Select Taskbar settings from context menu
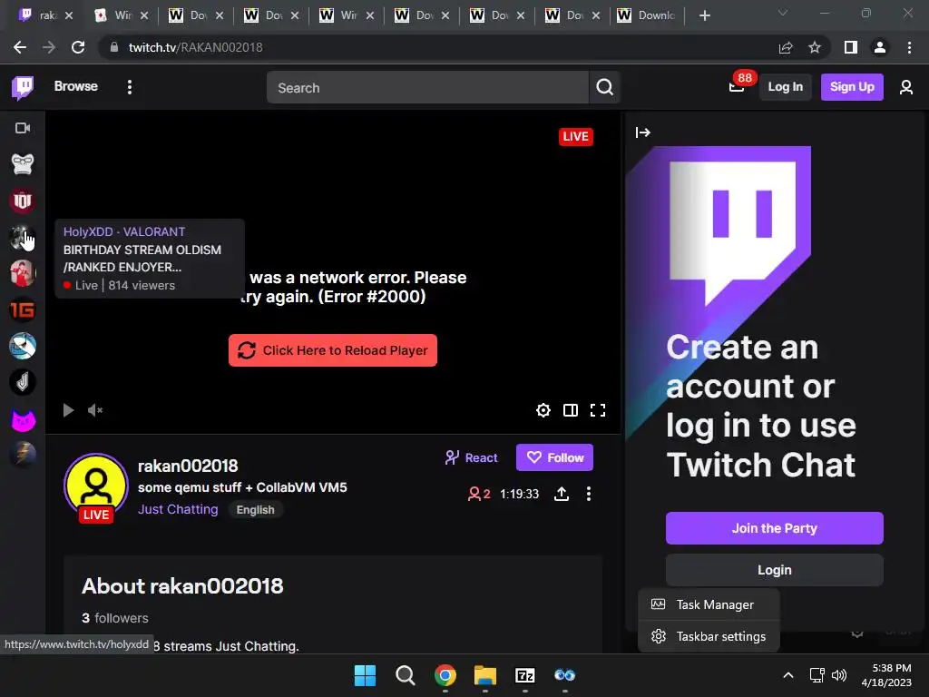This screenshot has height=697, width=929. (709, 636)
